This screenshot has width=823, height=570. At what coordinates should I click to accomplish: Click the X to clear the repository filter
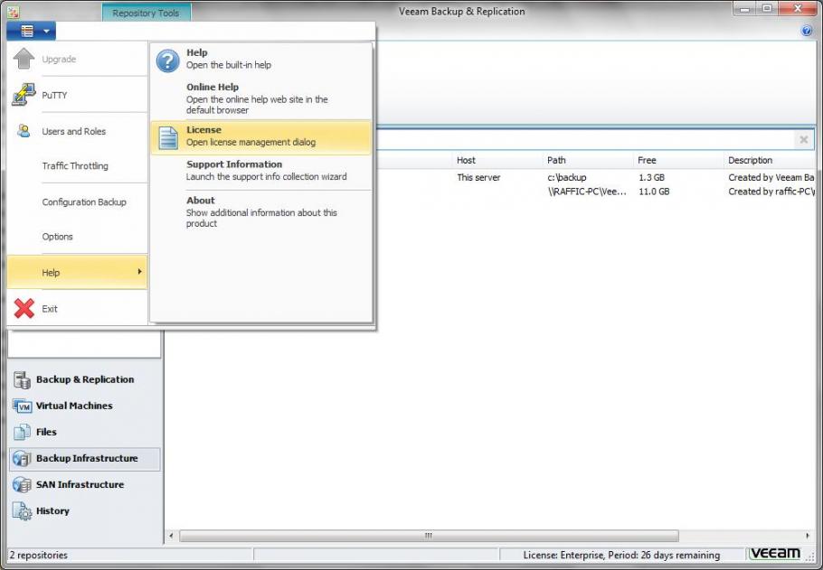pos(803,139)
